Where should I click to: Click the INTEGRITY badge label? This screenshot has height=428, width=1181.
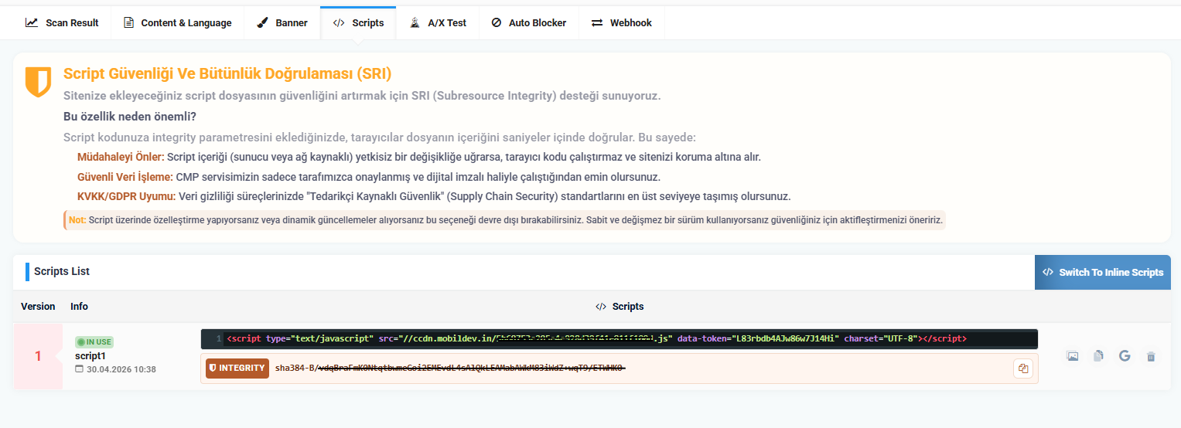pyautogui.click(x=237, y=369)
